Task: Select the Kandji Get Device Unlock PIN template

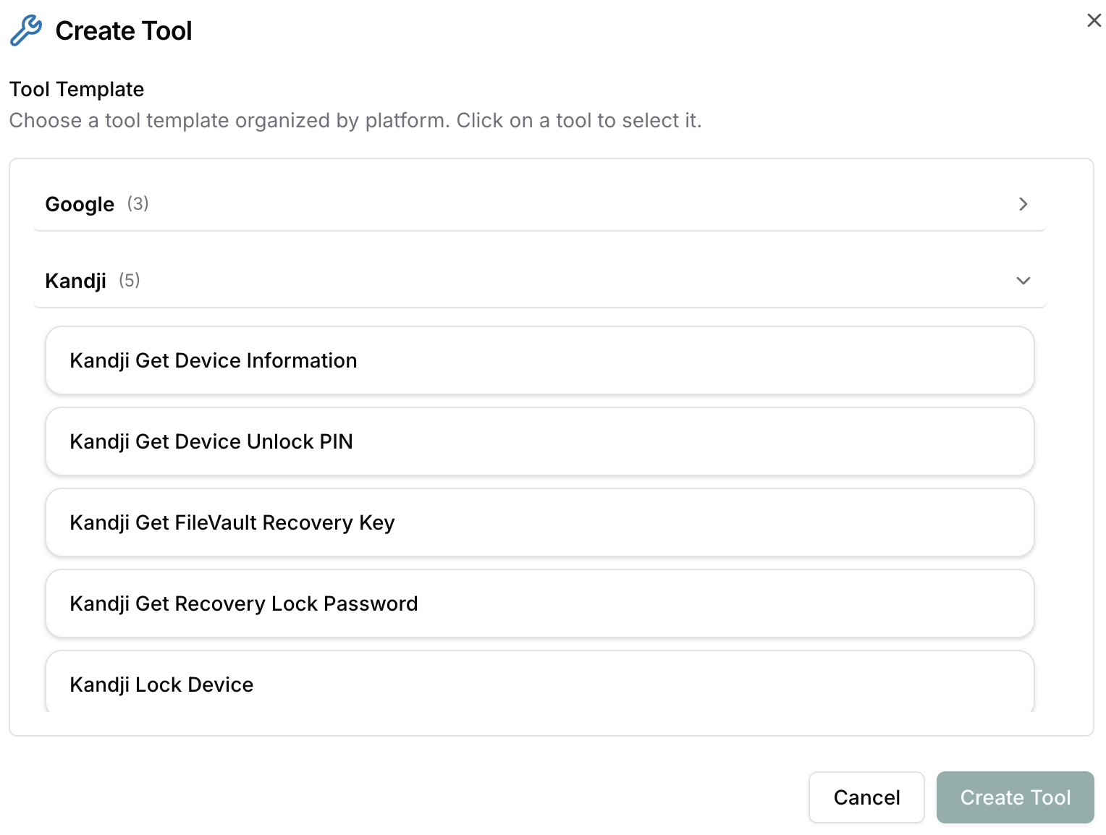Action: [x=539, y=441]
